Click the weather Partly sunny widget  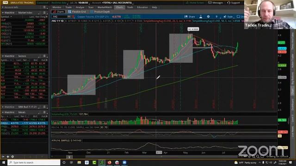tap(246, 162)
